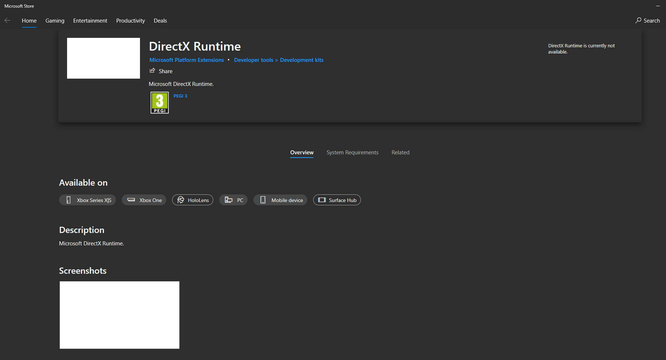Click the Xbox One label
Viewport: 666px width, 360px height.
pyautogui.click(x=151, y=200)
